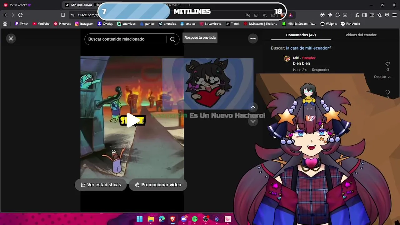This screenshot has height=225, width=400.
Task: Open Brave VPN shield icon
Action: 387,15
